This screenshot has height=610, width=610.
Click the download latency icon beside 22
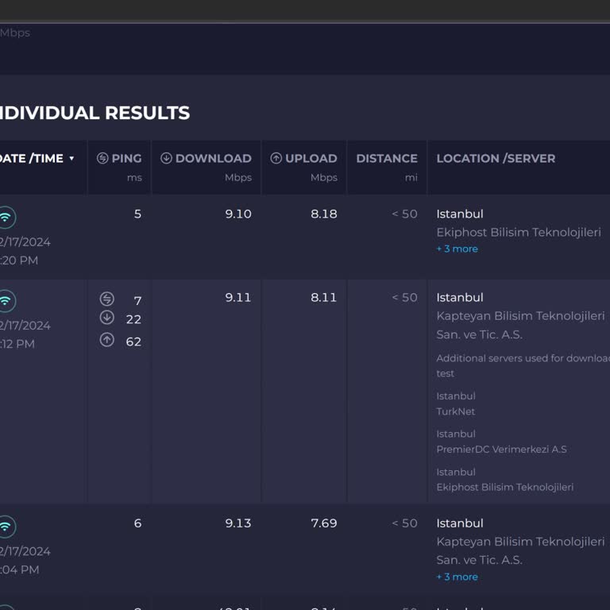tap(107, 318)
